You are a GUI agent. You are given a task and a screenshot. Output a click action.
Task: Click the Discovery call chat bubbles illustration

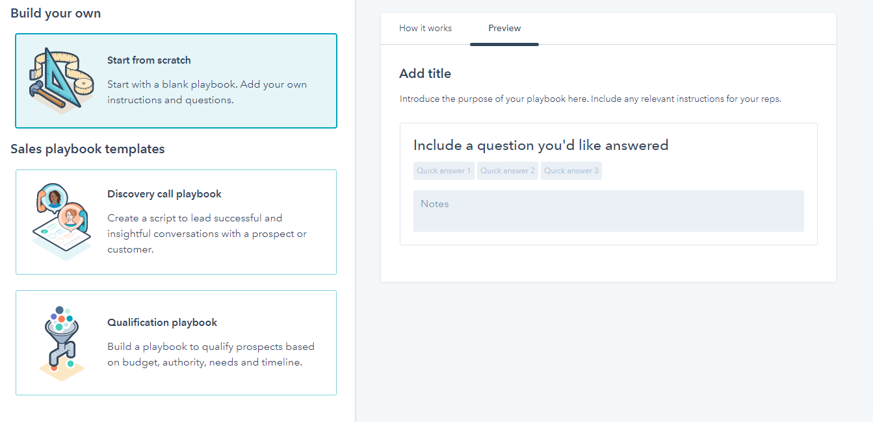(x=62, y=221)
